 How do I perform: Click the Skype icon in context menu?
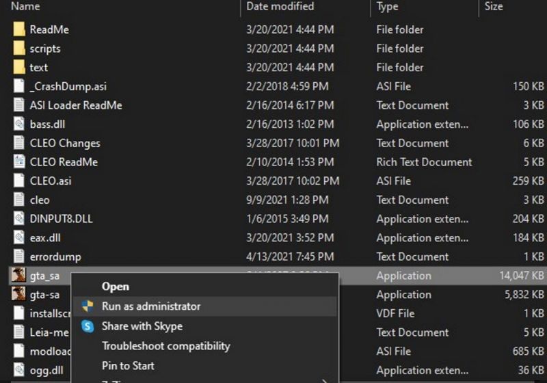(88, 326)
